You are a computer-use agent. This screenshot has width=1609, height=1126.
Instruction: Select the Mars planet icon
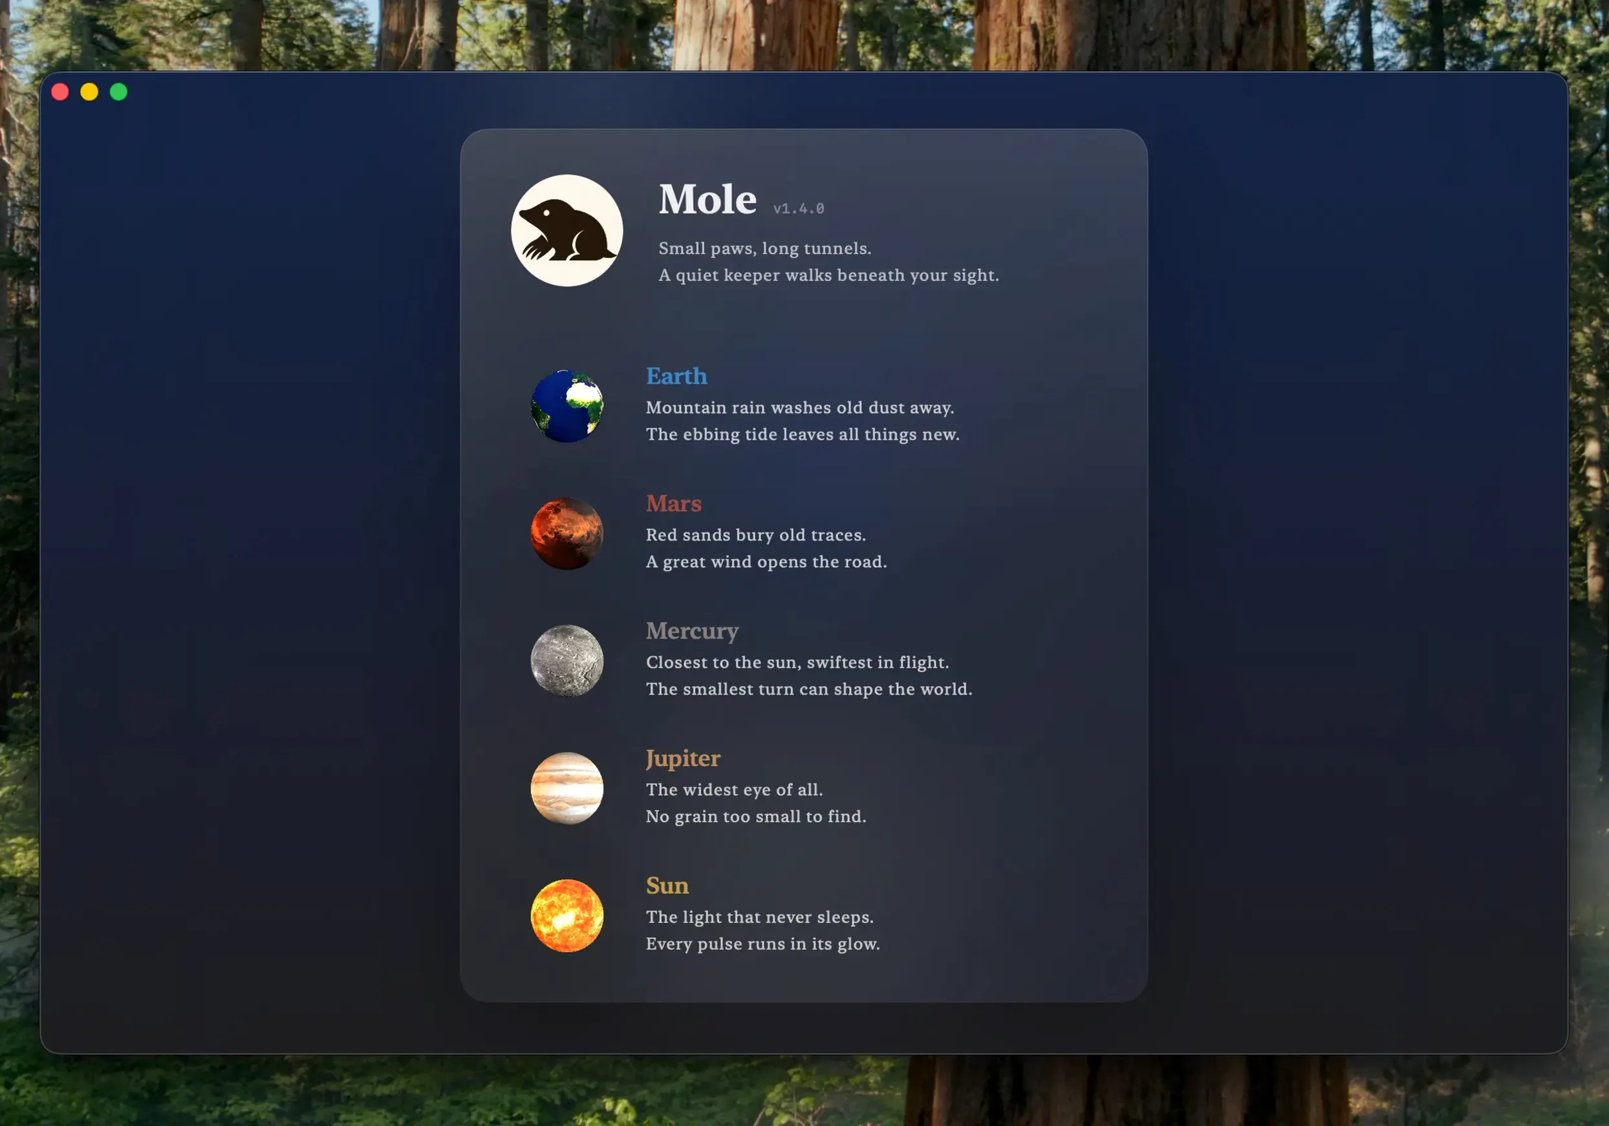tap(567, 534)
